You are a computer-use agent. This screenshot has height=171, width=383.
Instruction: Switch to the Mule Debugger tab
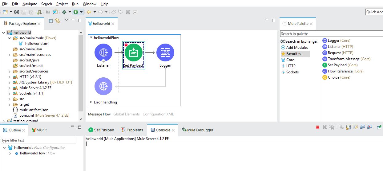coord(198,130)
